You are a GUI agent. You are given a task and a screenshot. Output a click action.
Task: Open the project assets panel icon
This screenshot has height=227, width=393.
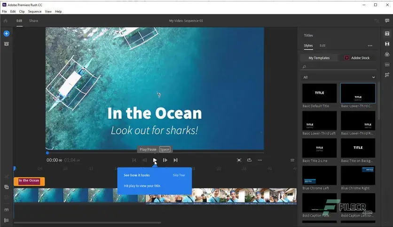(7, 44)
